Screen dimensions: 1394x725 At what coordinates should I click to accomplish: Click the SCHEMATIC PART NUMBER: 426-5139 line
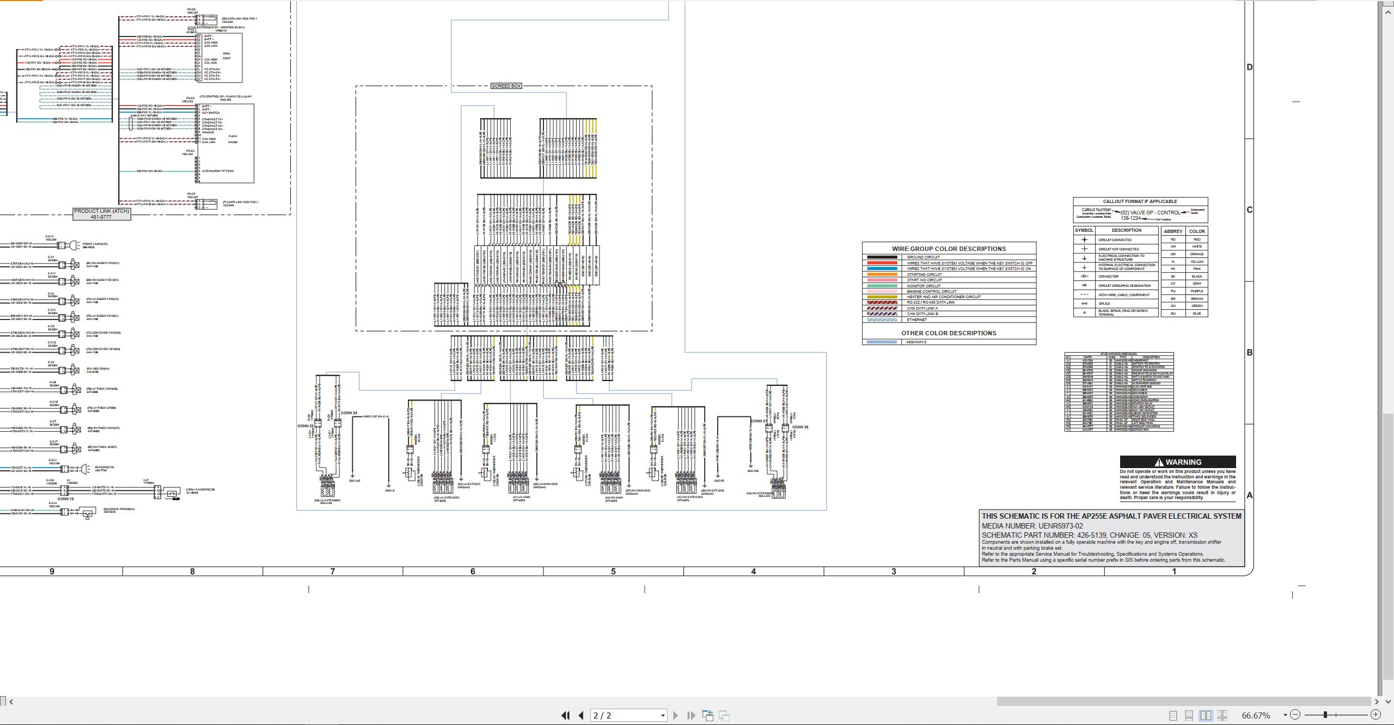click(1090, 535)
